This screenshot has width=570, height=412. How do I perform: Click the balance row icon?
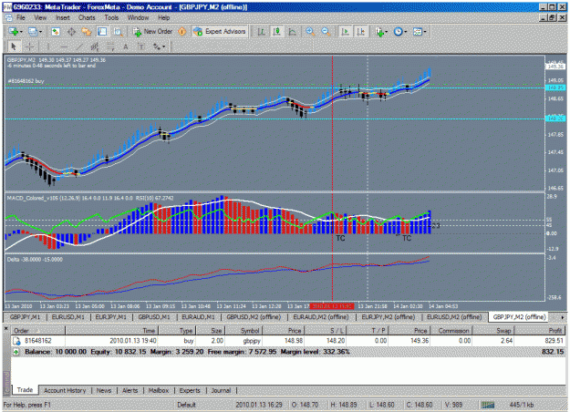click(x=16, y=352)
